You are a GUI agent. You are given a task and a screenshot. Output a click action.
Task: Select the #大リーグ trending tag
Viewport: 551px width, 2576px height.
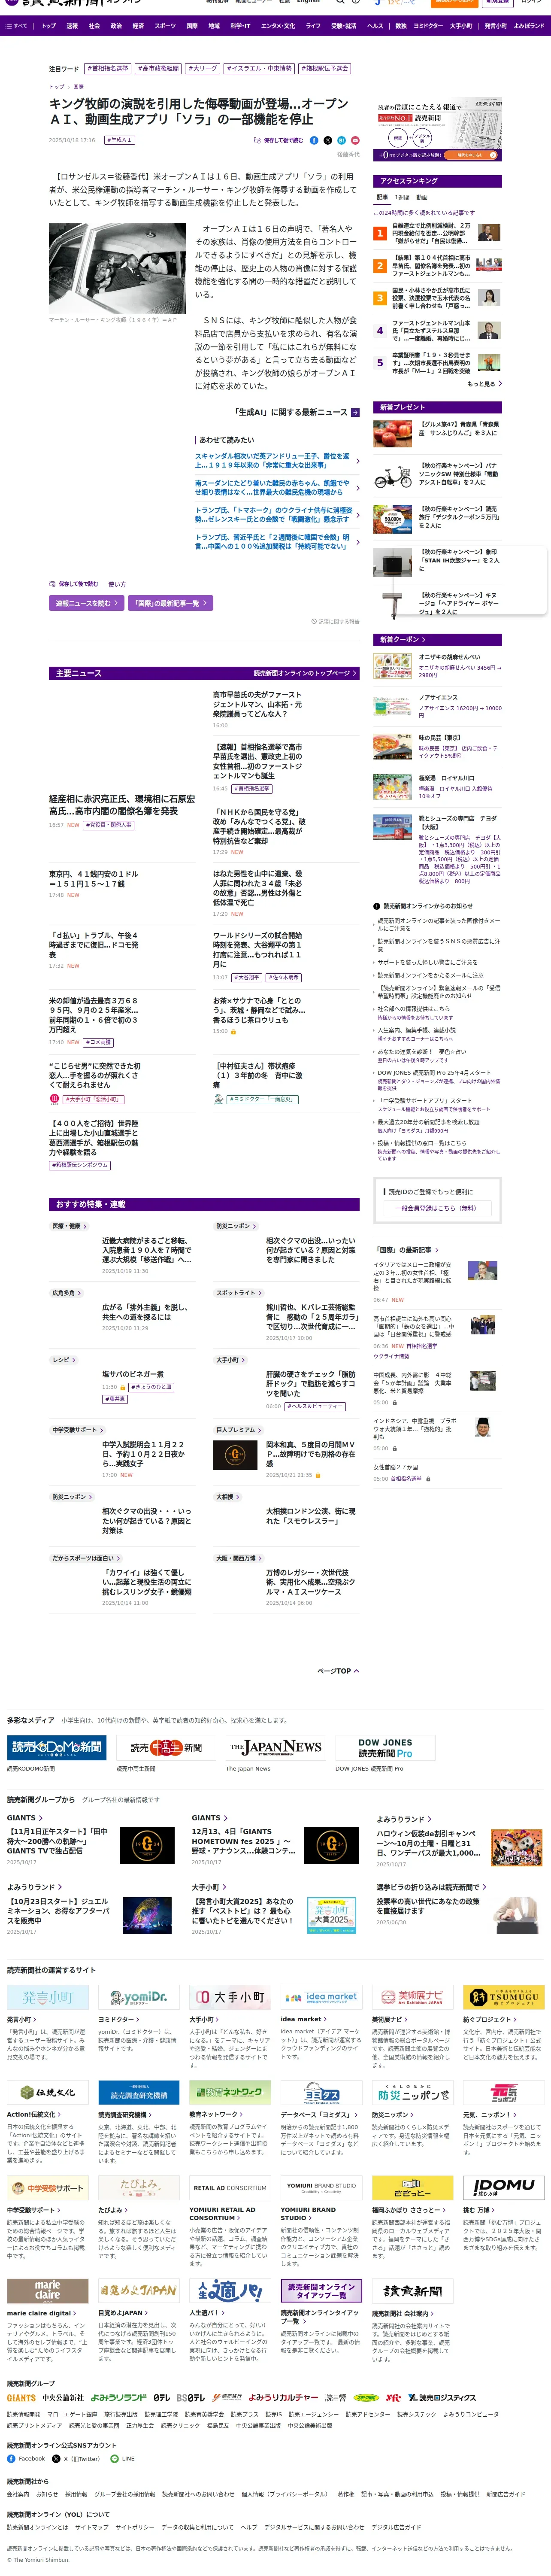coord(202,69)
